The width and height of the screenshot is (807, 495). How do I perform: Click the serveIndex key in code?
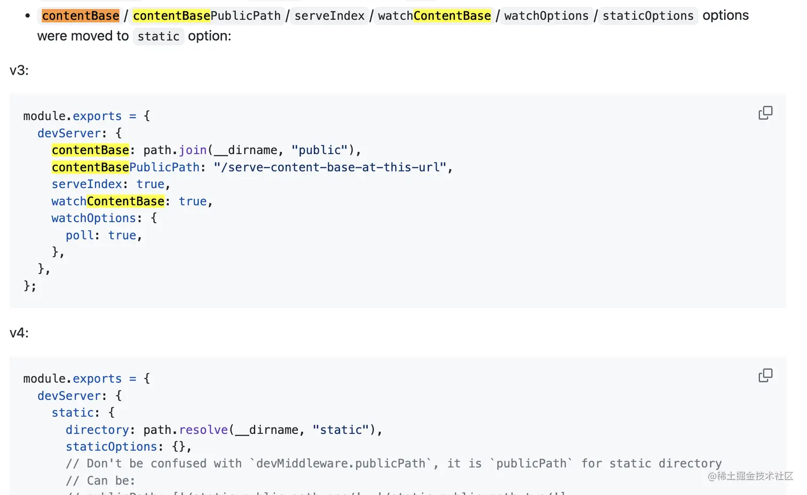click(x=86, y=184)
